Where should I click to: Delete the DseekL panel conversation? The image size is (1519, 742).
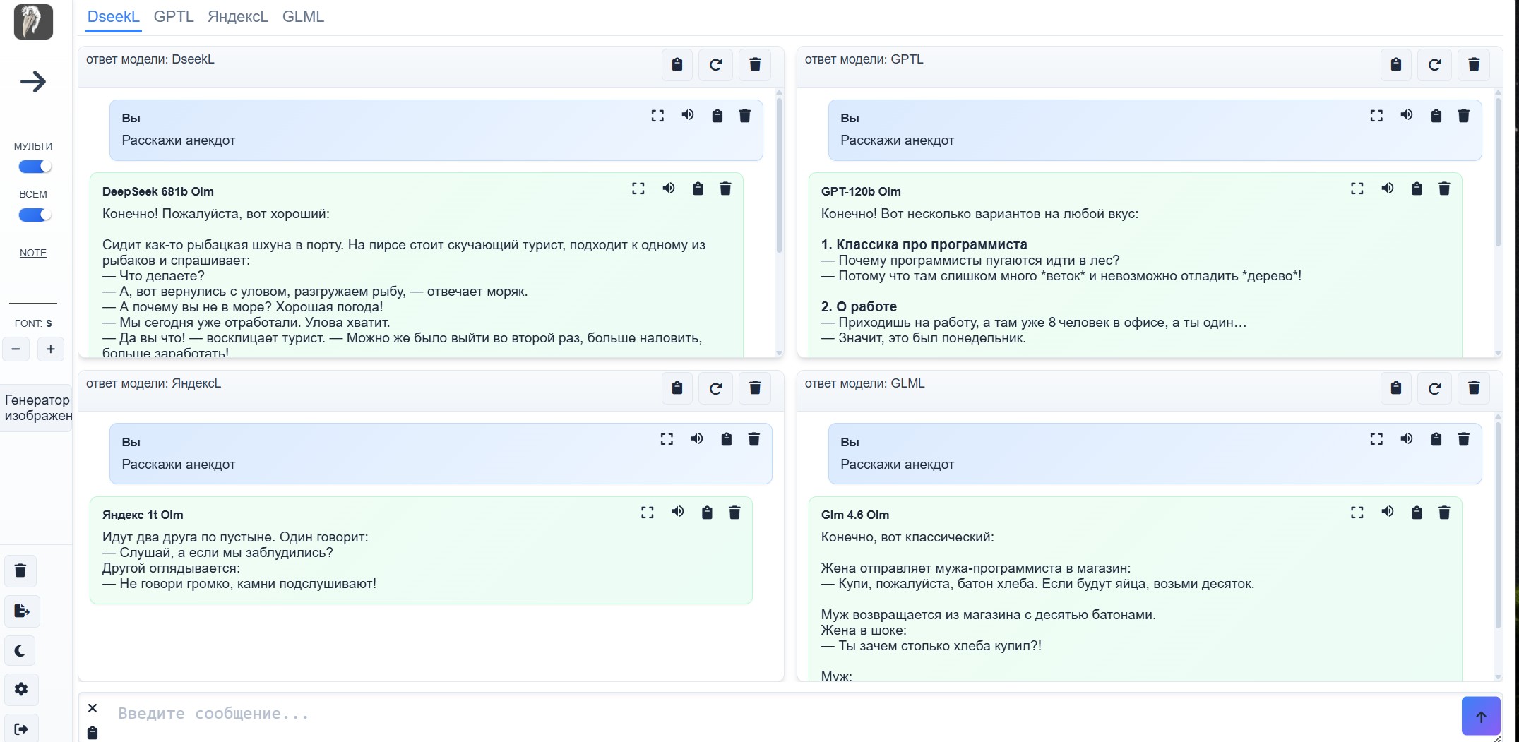pos(755,65)
